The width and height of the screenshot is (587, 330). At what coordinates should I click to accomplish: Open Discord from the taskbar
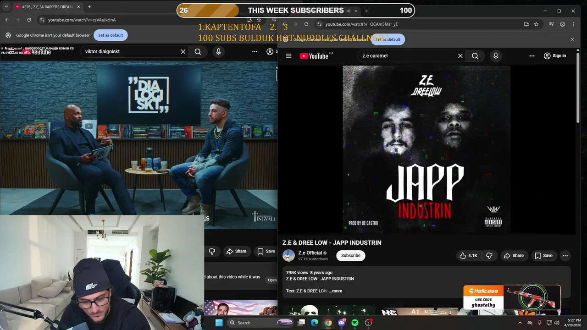coord(341,323)
